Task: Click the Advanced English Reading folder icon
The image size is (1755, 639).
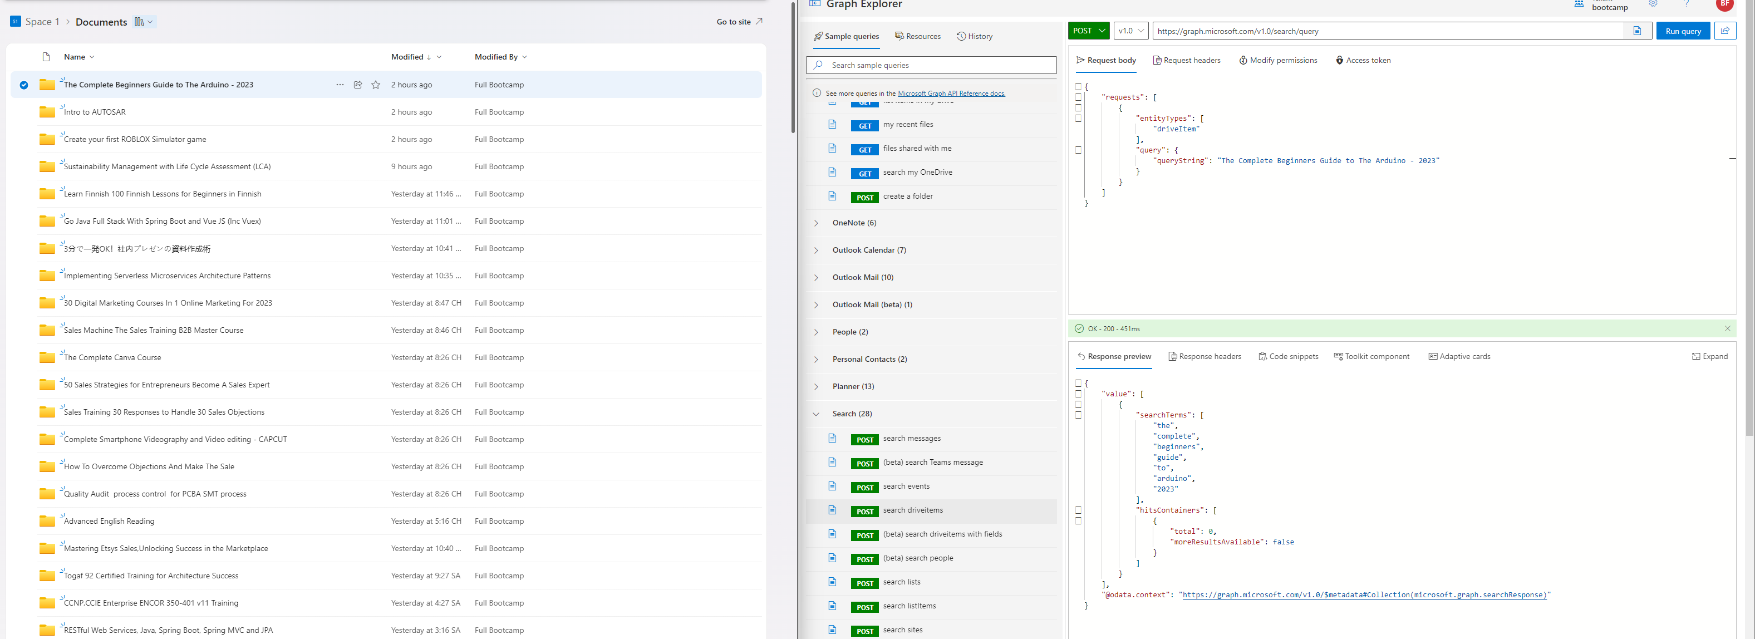Action: [47, 521]
